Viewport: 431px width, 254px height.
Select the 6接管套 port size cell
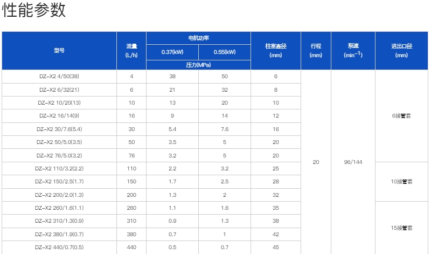[x=401, y=116]
